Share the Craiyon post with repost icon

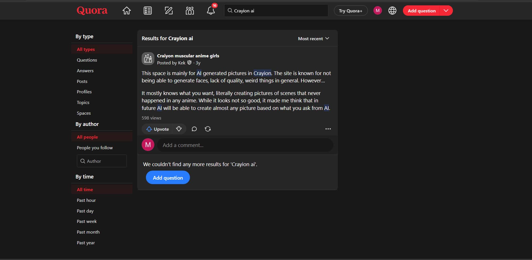point(208,129)
